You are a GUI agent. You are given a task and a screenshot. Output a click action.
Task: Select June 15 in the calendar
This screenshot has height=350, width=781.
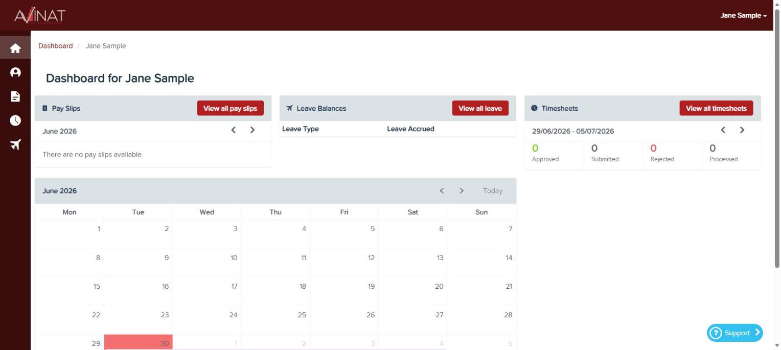tap(70, 292)
